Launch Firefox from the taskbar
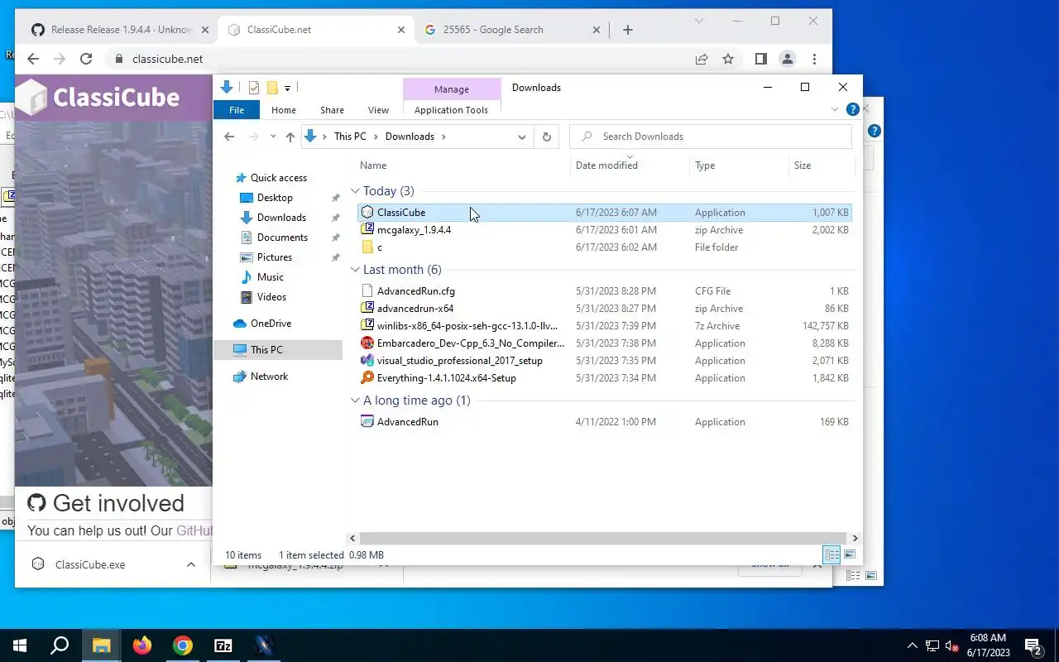1059x662 pixels. (142, 645)
